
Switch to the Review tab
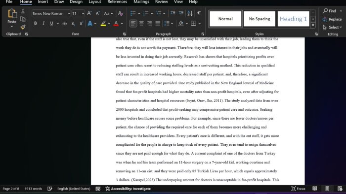(x=162, y=2)
